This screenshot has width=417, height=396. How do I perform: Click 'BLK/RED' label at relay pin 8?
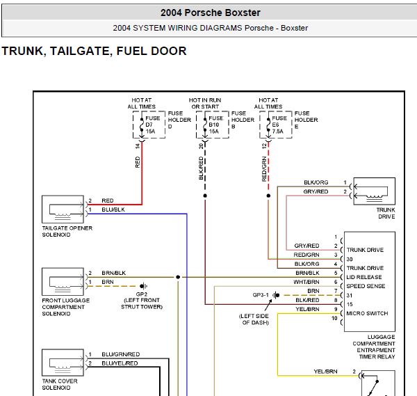(x=307, y=300)
